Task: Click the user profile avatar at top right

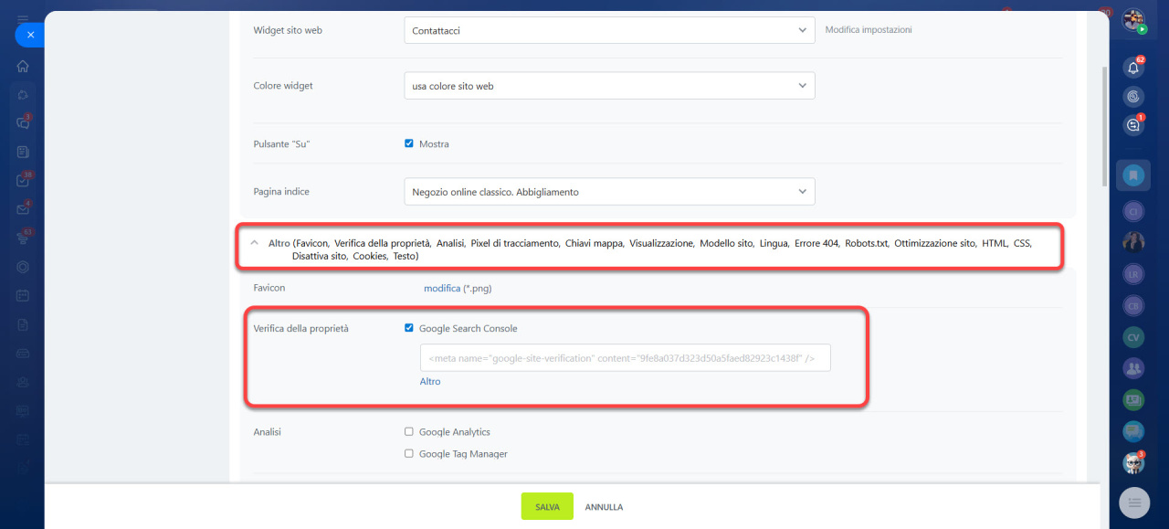Action: tap(1133, 20)
